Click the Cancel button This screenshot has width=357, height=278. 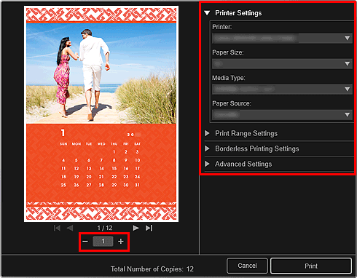coord(247,266)
